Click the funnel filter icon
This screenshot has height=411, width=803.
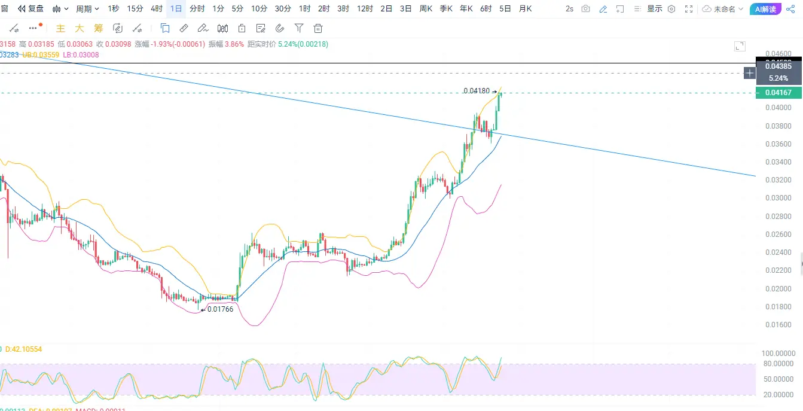point(299,28)
